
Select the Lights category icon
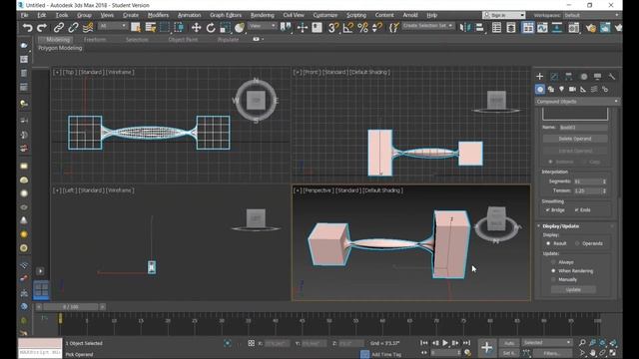[561, 89]
